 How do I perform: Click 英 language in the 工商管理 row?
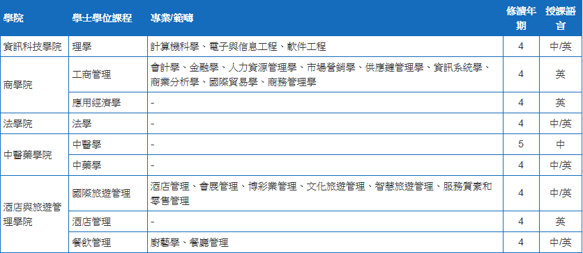[x=561, y=74]
